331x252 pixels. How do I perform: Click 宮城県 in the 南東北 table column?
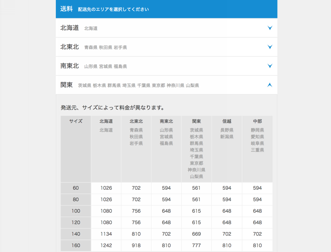tap(166, 137)
